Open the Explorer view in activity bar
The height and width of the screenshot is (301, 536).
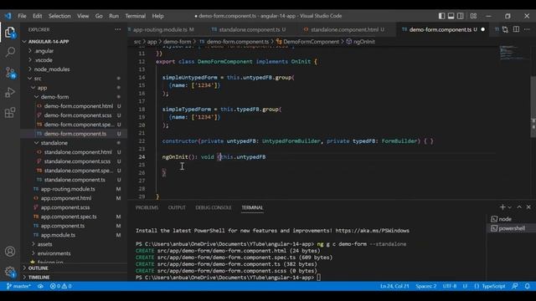(10, 33)
